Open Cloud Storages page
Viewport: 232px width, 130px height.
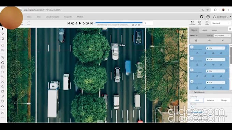tap(52, 17)
